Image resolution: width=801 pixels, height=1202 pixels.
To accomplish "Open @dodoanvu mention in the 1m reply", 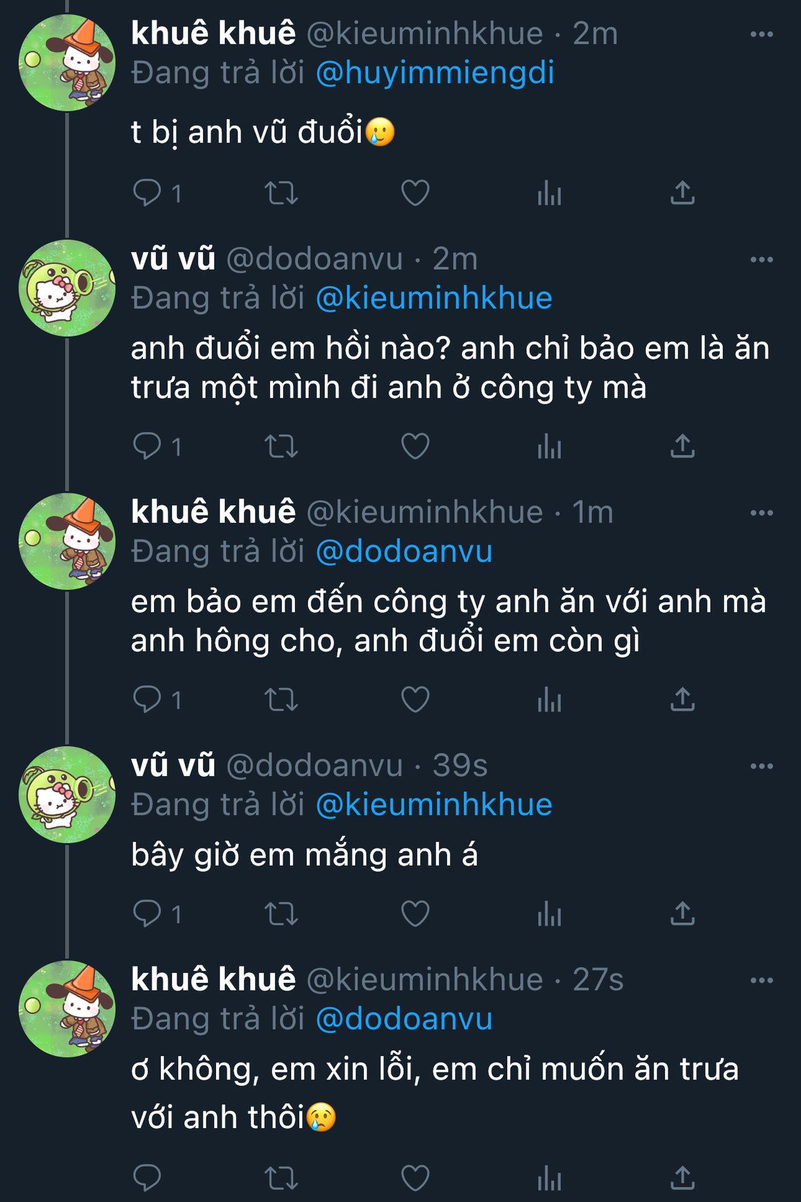I will [404, 552].
